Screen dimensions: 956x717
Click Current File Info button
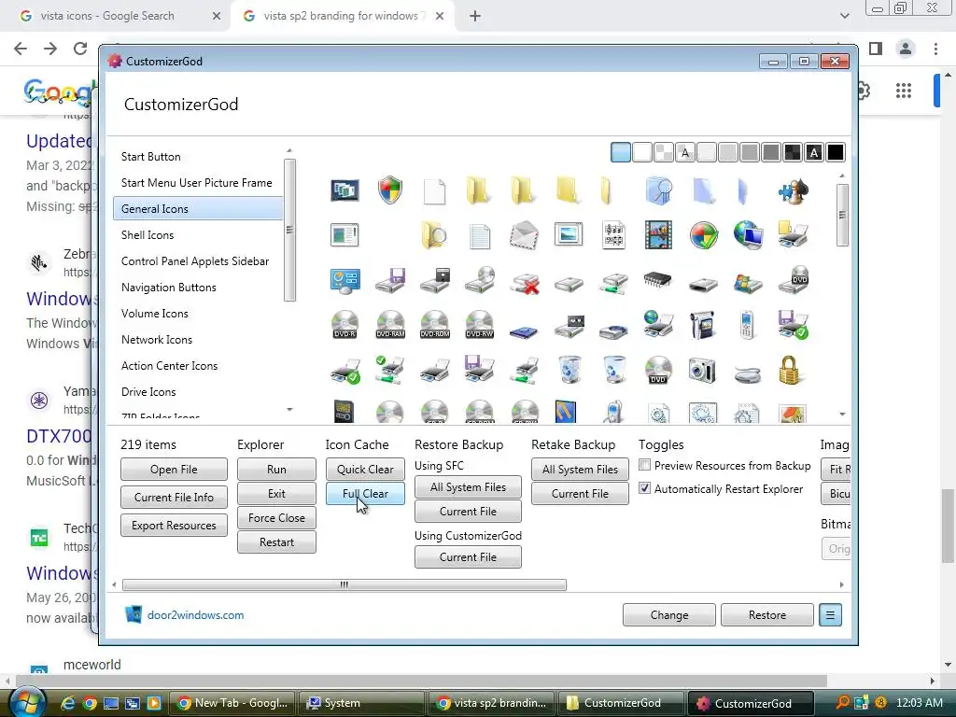(x=174, y=498)
